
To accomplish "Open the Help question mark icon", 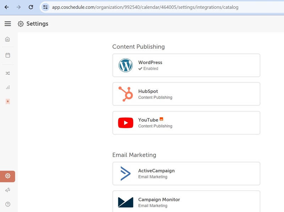I will point(7,204).
